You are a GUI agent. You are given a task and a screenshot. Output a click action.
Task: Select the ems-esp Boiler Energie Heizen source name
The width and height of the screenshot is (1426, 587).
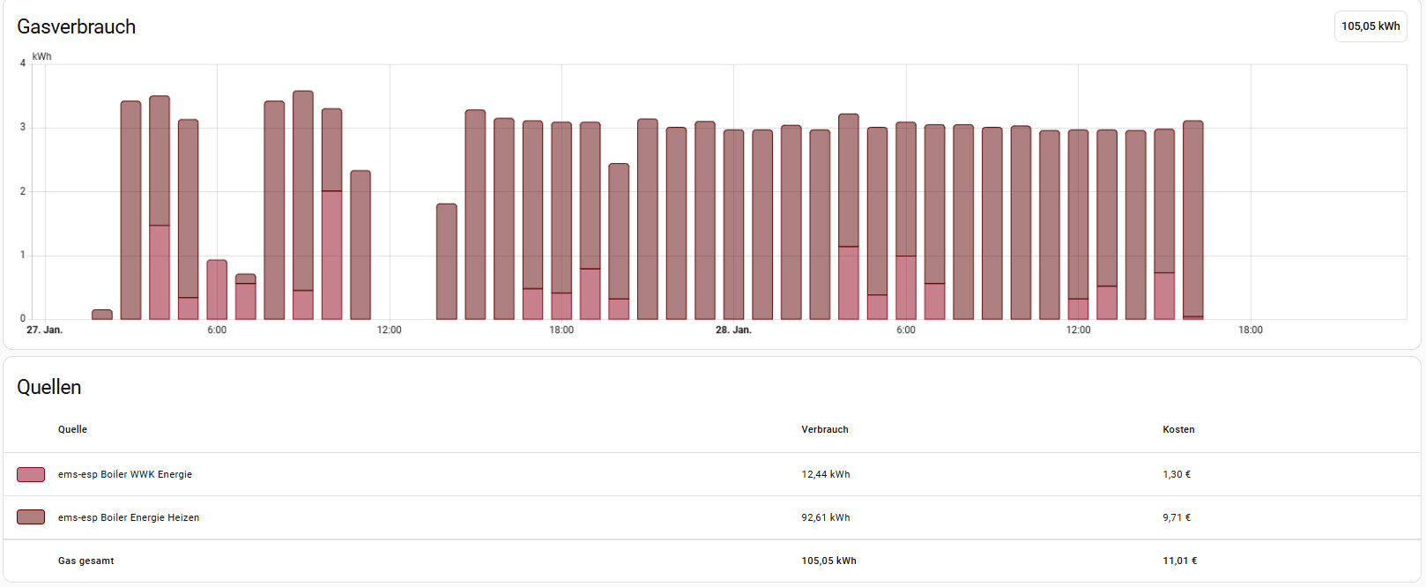point(128,517)
